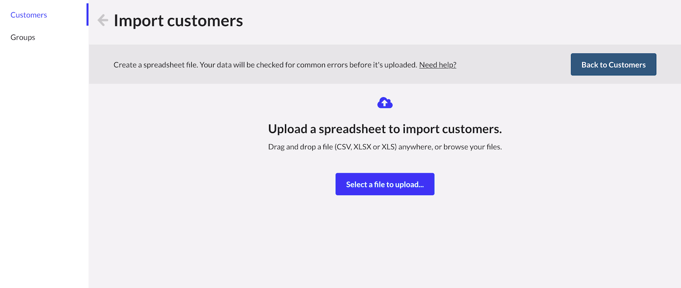Click the XLS format text after 'or'
The height and width of the screenshot is (288, 681).
coord(389,147)
